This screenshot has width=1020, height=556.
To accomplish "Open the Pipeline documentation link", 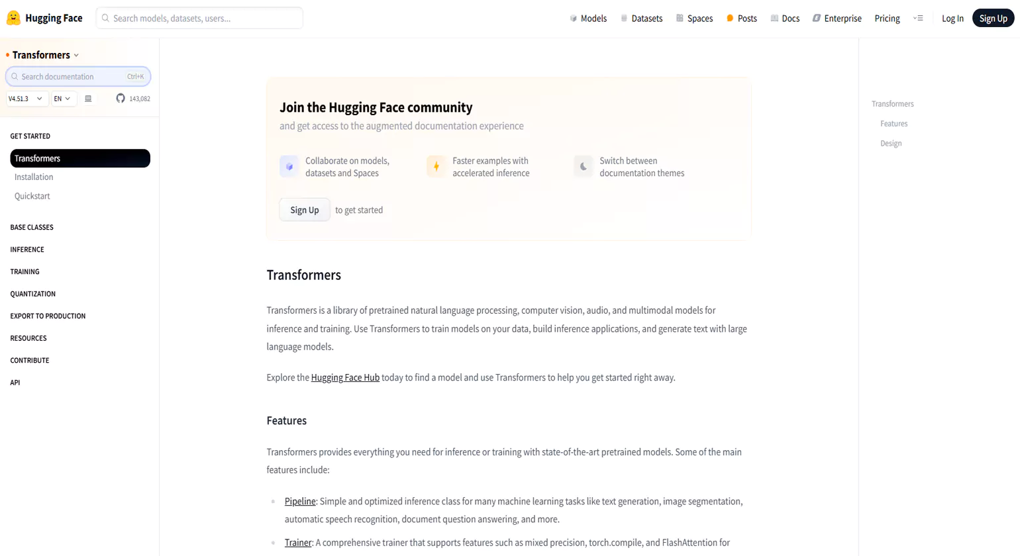I will click(x=300, y=502).
